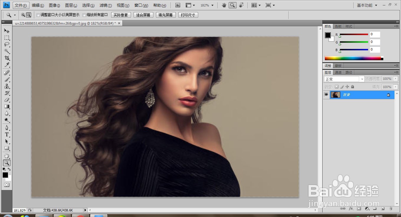The height and width of the screenshot is (217, 401).
Task: Open the fill slider arrow
Action: pyautogui.click(x=395, y=87)
